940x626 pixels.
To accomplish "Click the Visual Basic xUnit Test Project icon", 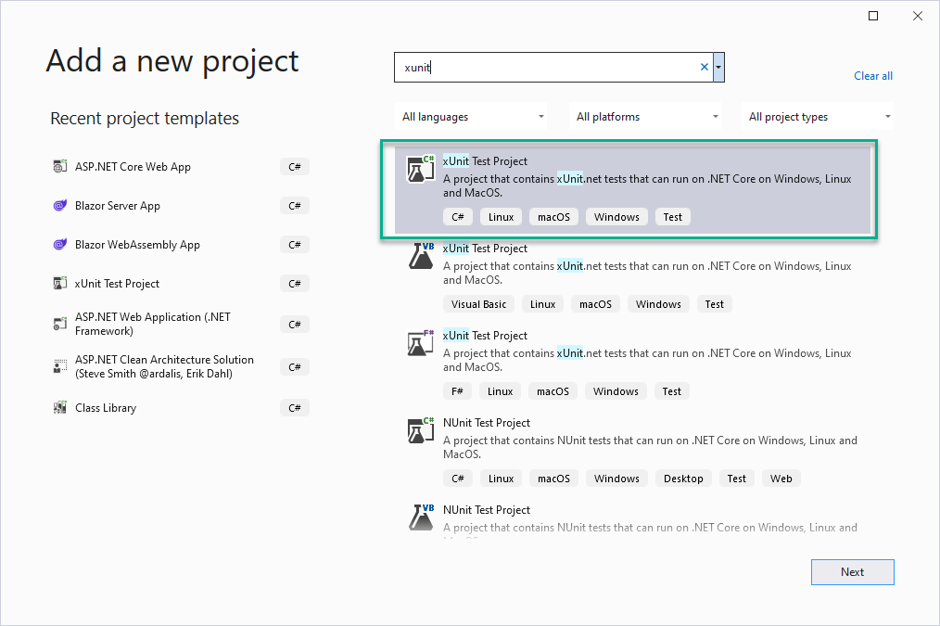I will tap(420, 256).
